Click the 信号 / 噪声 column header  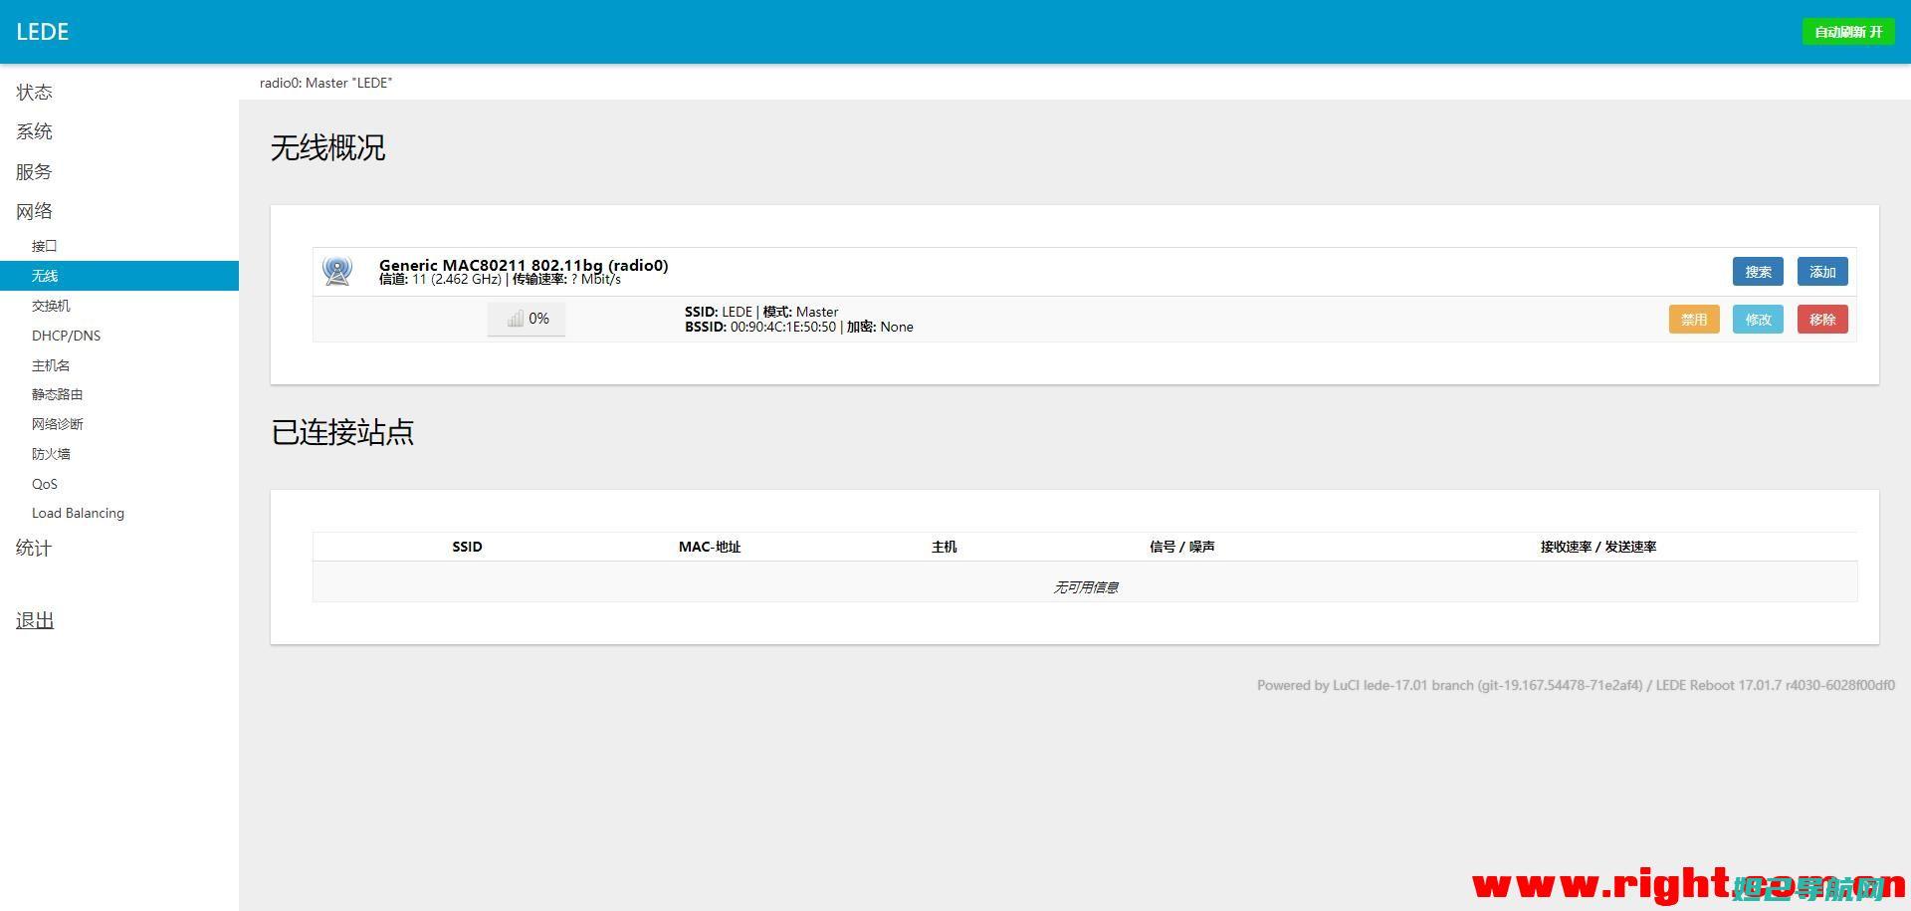tap(1182, 547)
